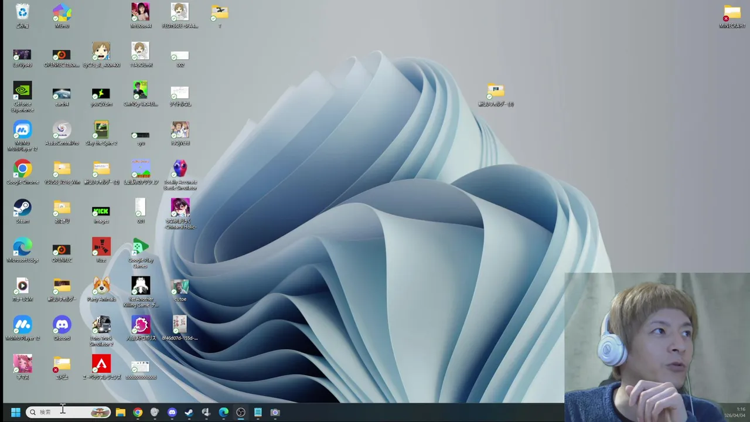
Task: Open Chrome from the taskbar
Action: coord(138,413)
